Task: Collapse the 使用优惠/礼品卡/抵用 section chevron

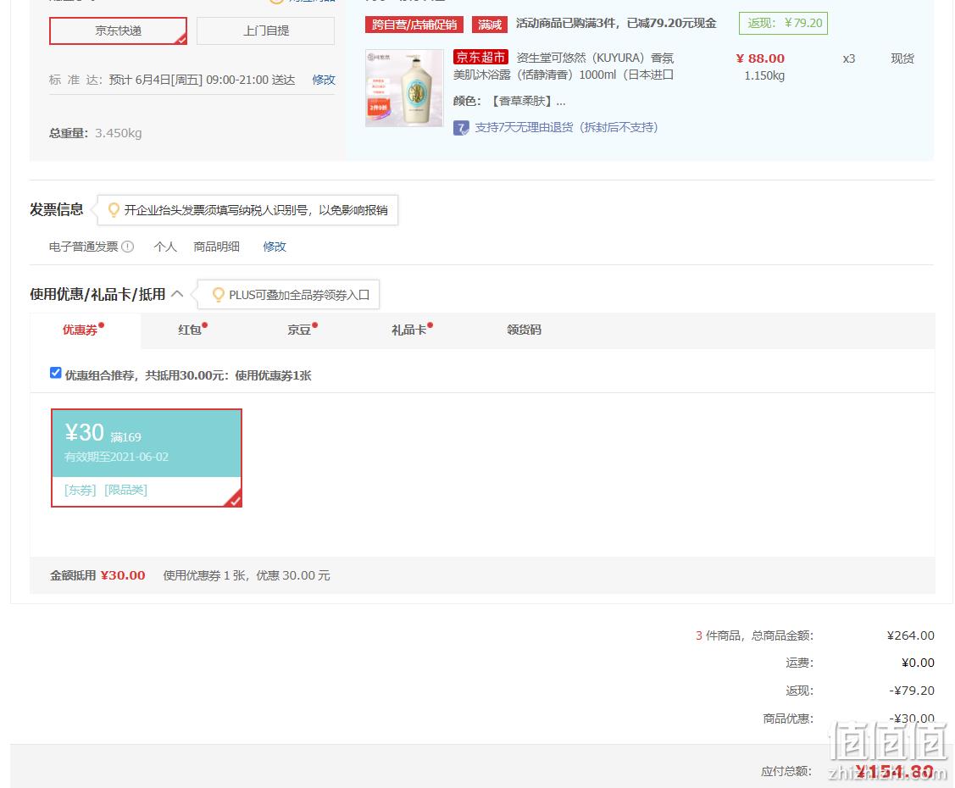Action: point(177,294)
